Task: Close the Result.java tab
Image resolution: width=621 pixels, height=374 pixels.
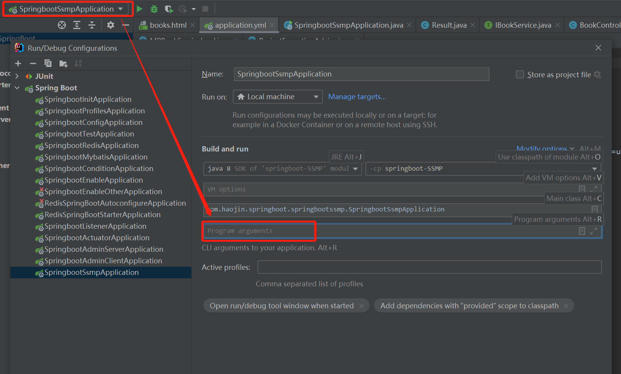Action: pos(473,25)
